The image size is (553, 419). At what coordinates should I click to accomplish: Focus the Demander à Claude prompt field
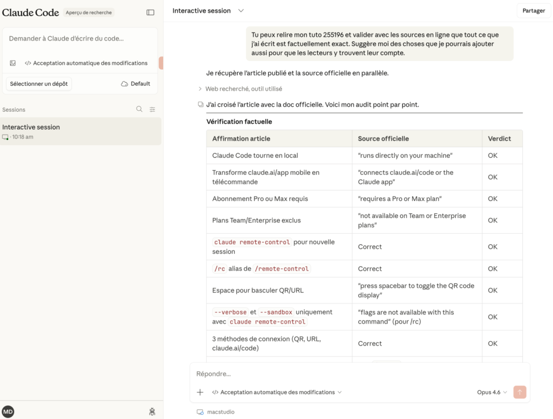[x=80, y=39]
